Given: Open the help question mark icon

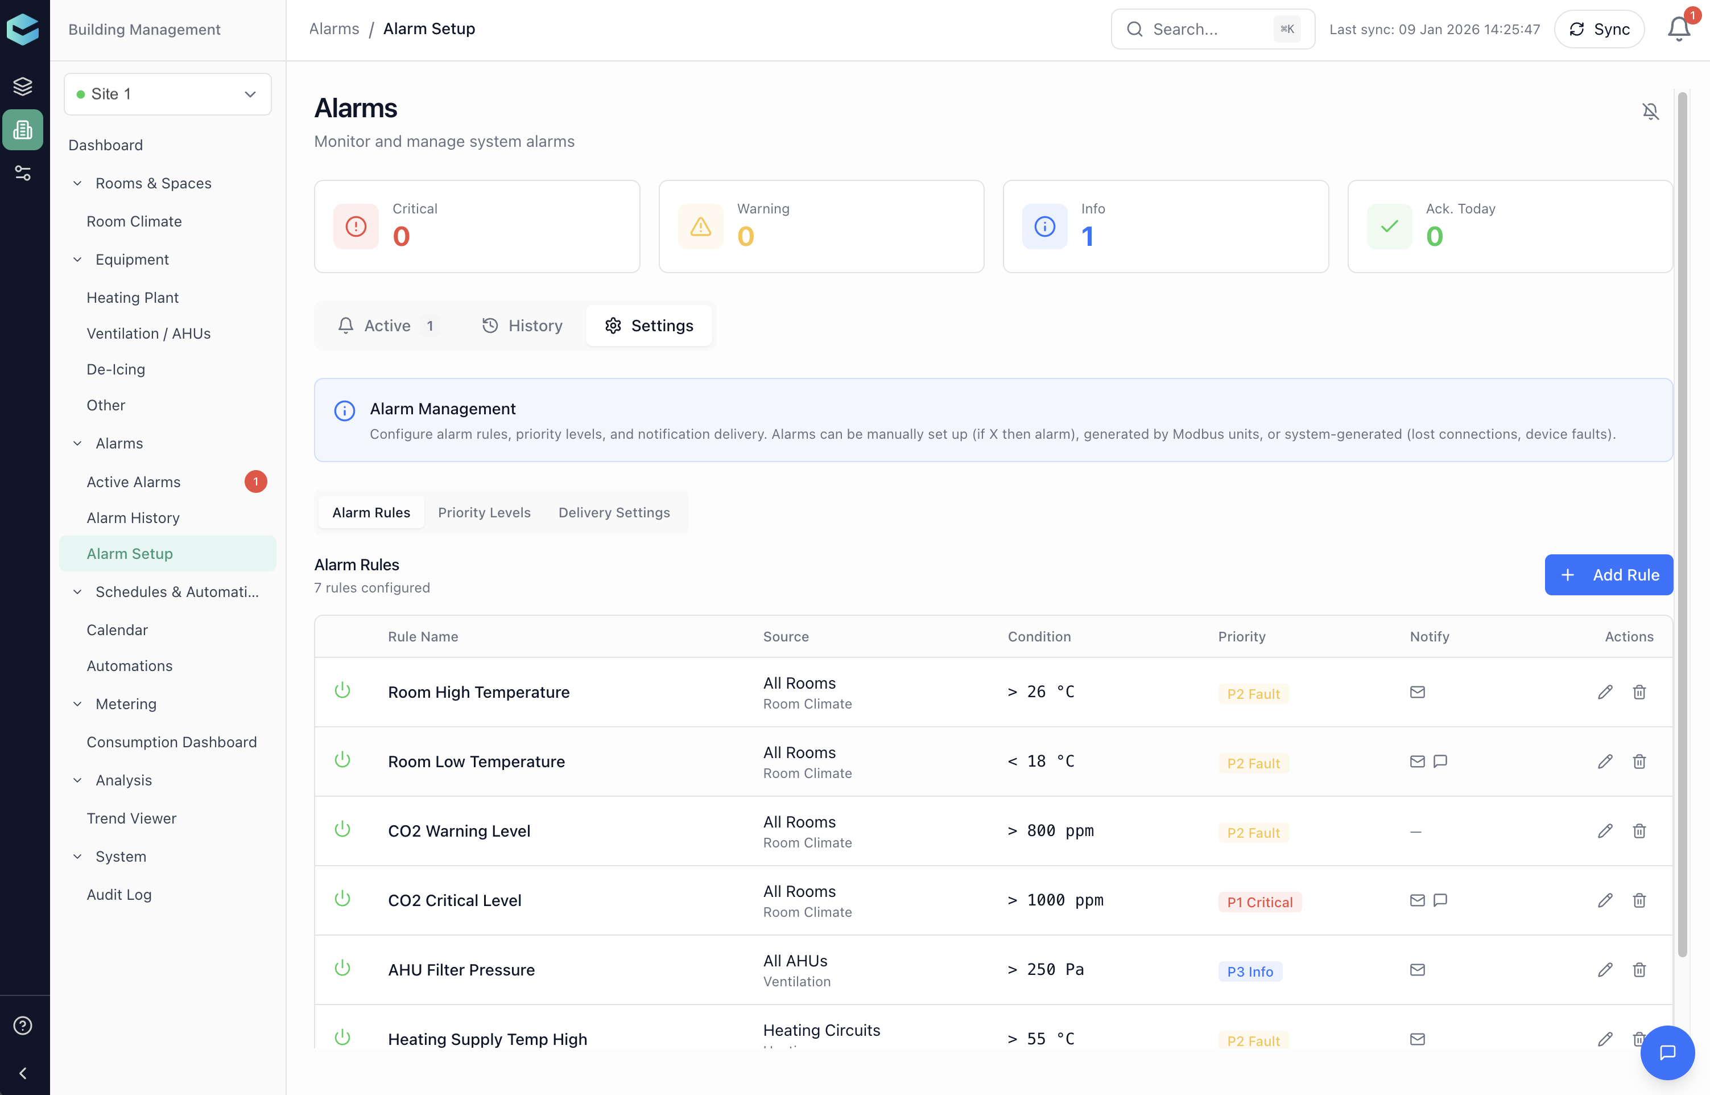Looking at the screenshot, I should [23, 1026].
